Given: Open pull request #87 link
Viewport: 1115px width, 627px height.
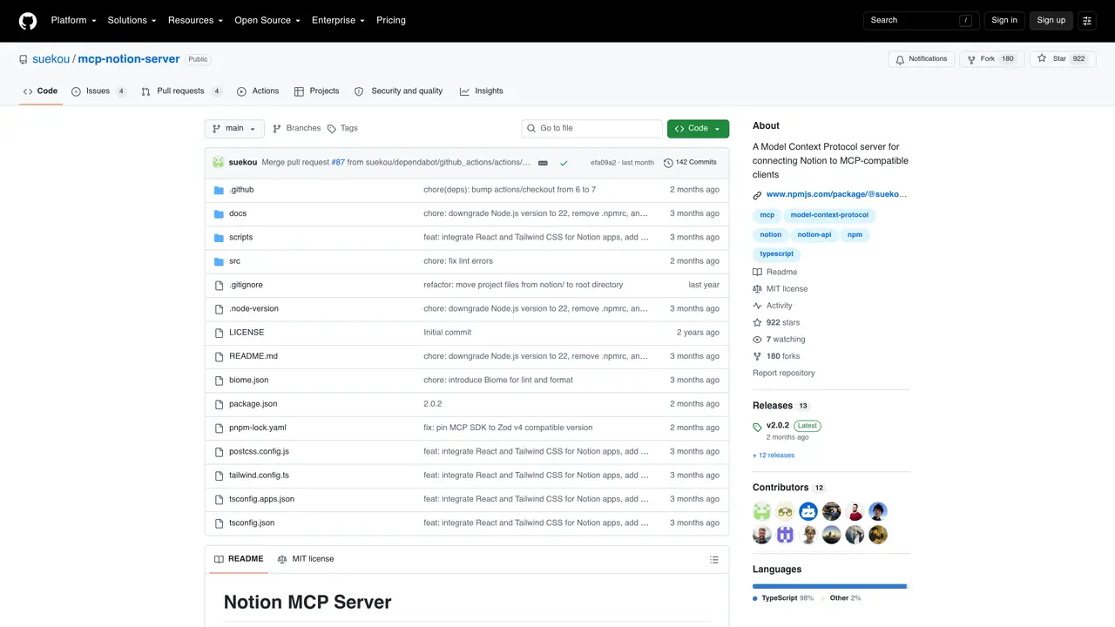Looking at the screenshot, I should [338, 163].
